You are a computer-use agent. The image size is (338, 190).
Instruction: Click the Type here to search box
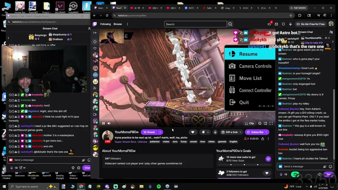point(34,187)
